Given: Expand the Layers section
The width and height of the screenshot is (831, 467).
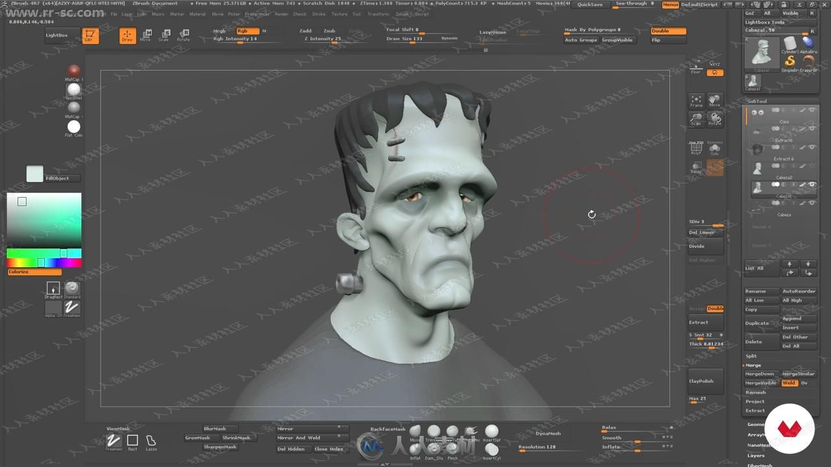Looking at the screenshot, I should (x=756, y=455).
